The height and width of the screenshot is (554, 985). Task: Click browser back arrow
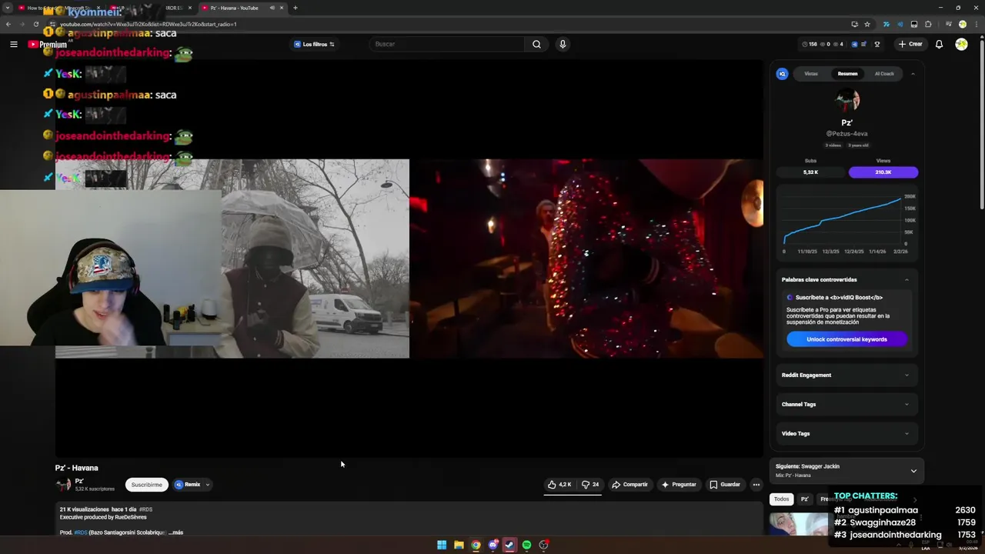[8, 24]
